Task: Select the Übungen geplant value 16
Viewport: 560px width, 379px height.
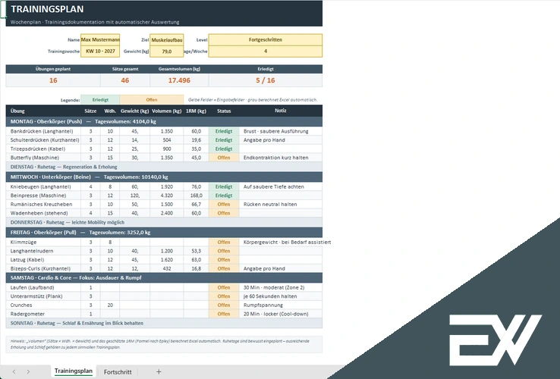Action: click(53, 80)
